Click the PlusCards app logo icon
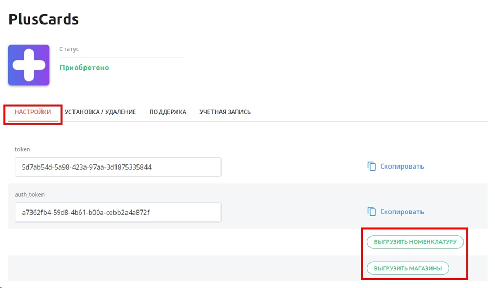 click(x=29, y=65)
